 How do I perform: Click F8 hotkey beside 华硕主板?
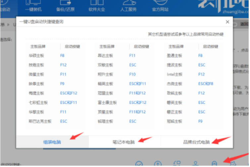pyautogui.click(x=62, y=56)
